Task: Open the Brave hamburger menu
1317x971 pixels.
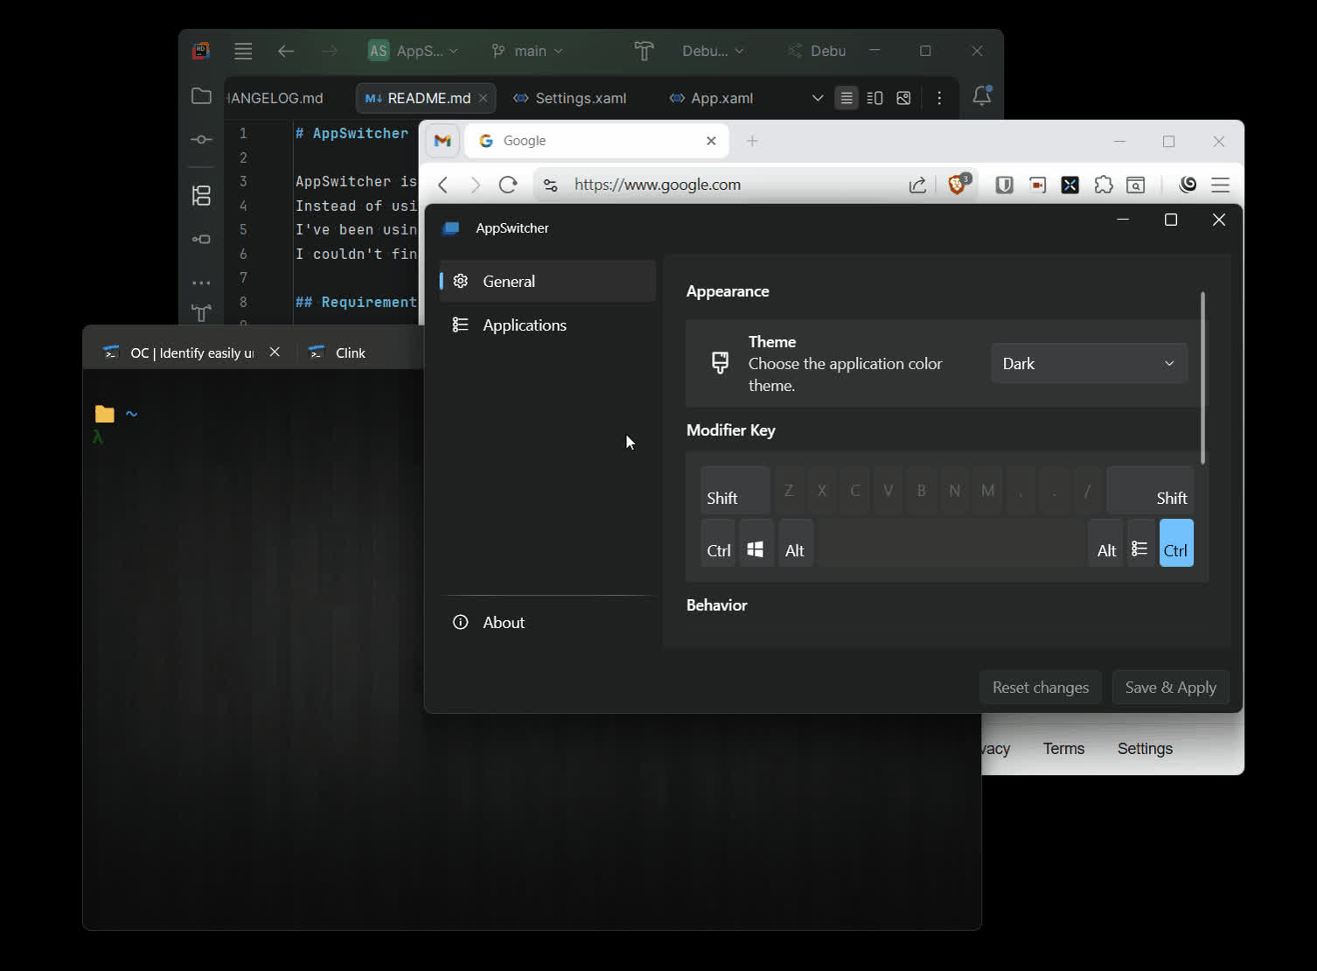Action: 1220,185
